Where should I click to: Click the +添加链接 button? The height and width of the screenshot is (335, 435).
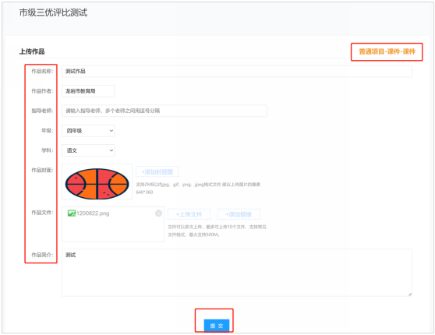pos(239,214)
